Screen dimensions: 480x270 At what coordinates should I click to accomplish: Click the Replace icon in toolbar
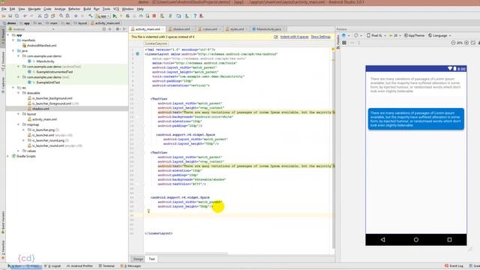point(67,16)
